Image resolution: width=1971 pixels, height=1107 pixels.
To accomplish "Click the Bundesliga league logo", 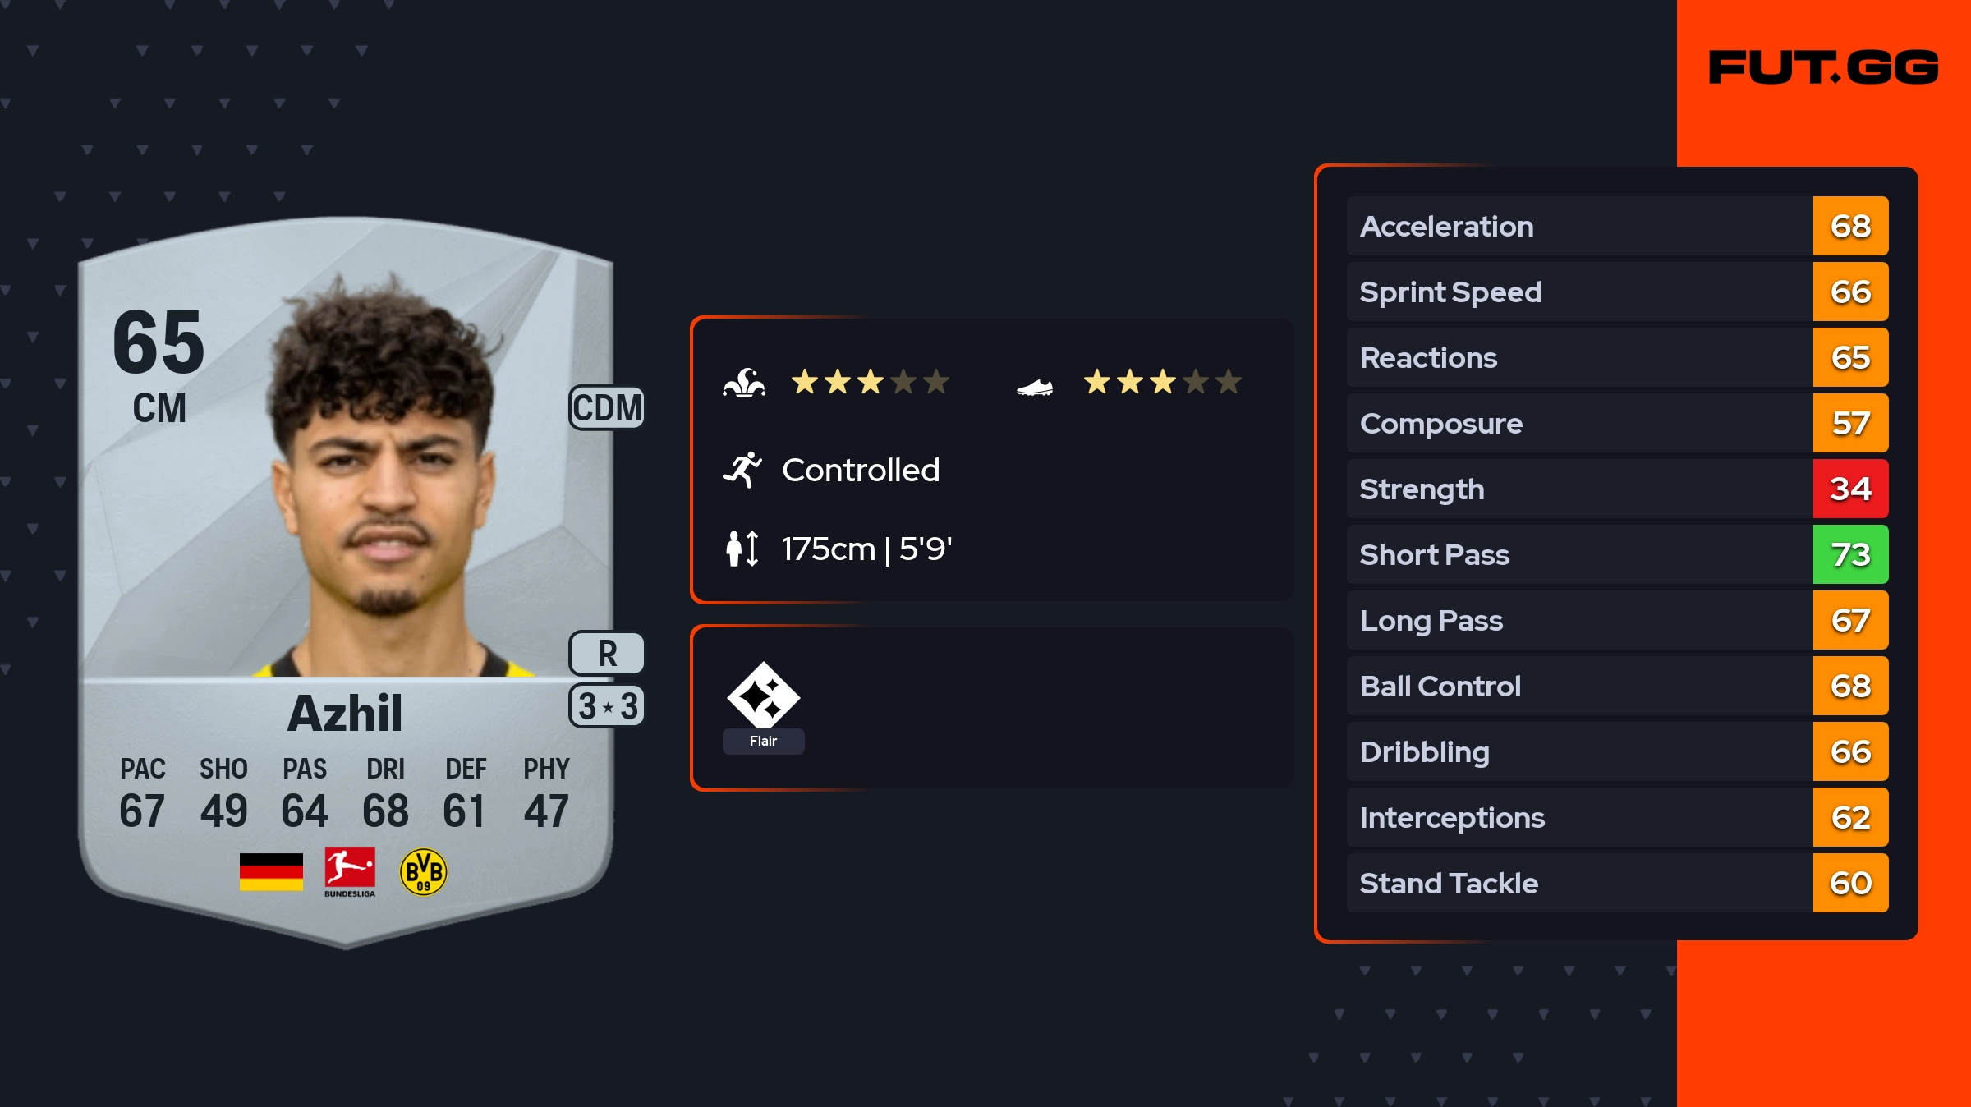I will click(x=350, y=872).
